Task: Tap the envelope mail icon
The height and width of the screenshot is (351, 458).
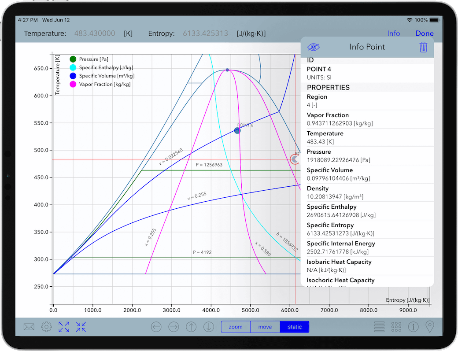Action: [29, 327]
